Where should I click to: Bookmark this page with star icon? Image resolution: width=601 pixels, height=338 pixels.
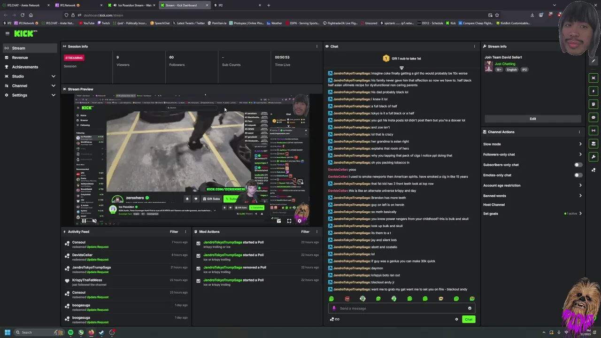497,15
